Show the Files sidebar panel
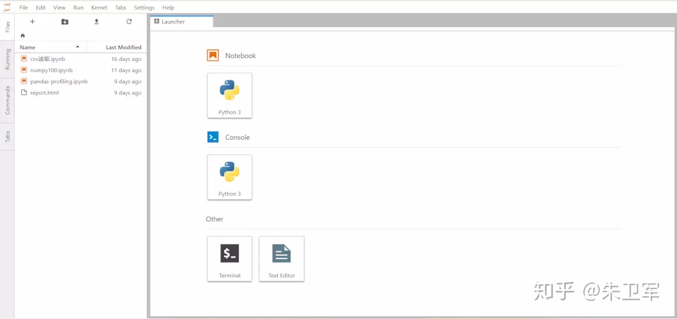The image size is (677, 319). pyautogui.click(x=7, y=27)
